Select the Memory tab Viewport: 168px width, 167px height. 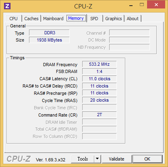pyautogui.click(x=76, y=18)
